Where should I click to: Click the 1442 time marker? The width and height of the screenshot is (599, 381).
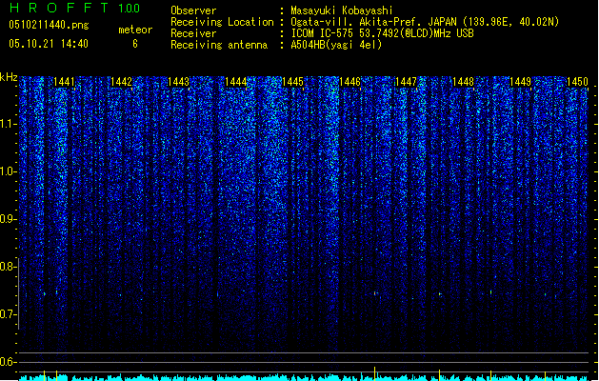(121, 82)
